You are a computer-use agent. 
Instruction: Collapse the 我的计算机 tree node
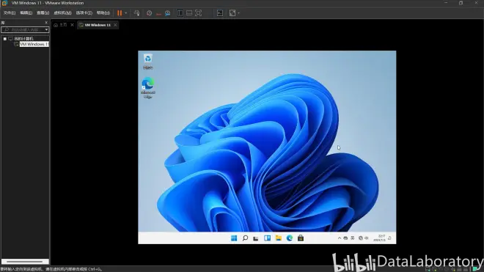pos(5,39)
